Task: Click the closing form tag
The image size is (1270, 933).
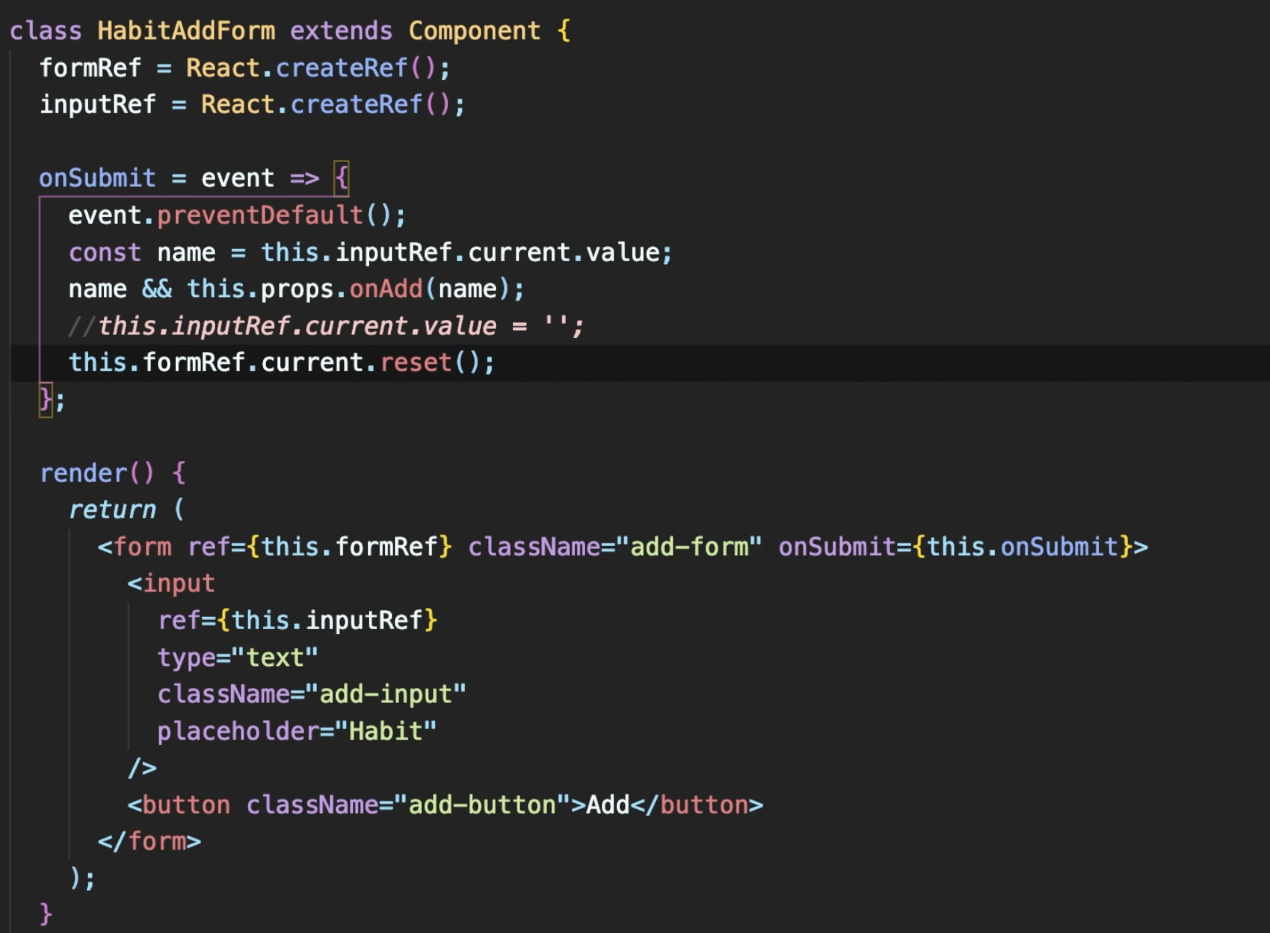Action: [149, 842]
